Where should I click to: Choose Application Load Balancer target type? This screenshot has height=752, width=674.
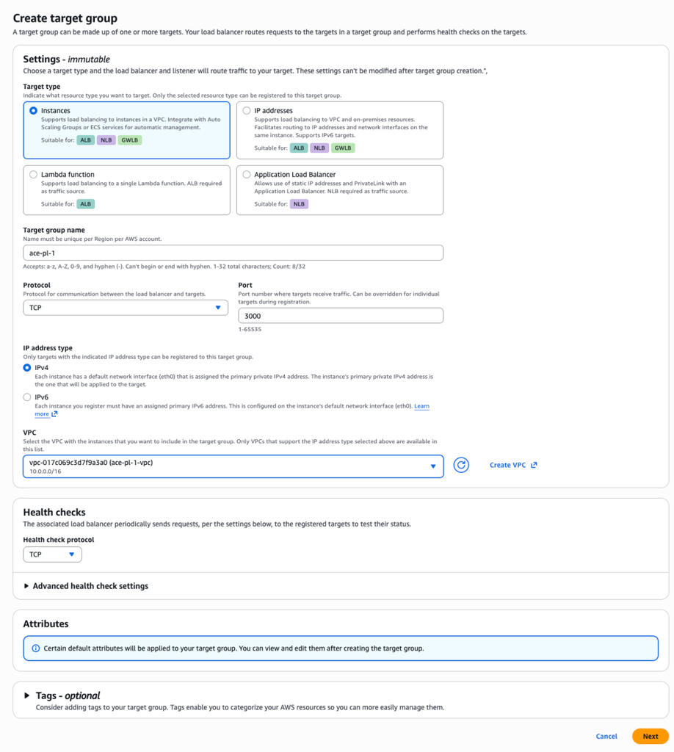point(246,174)
